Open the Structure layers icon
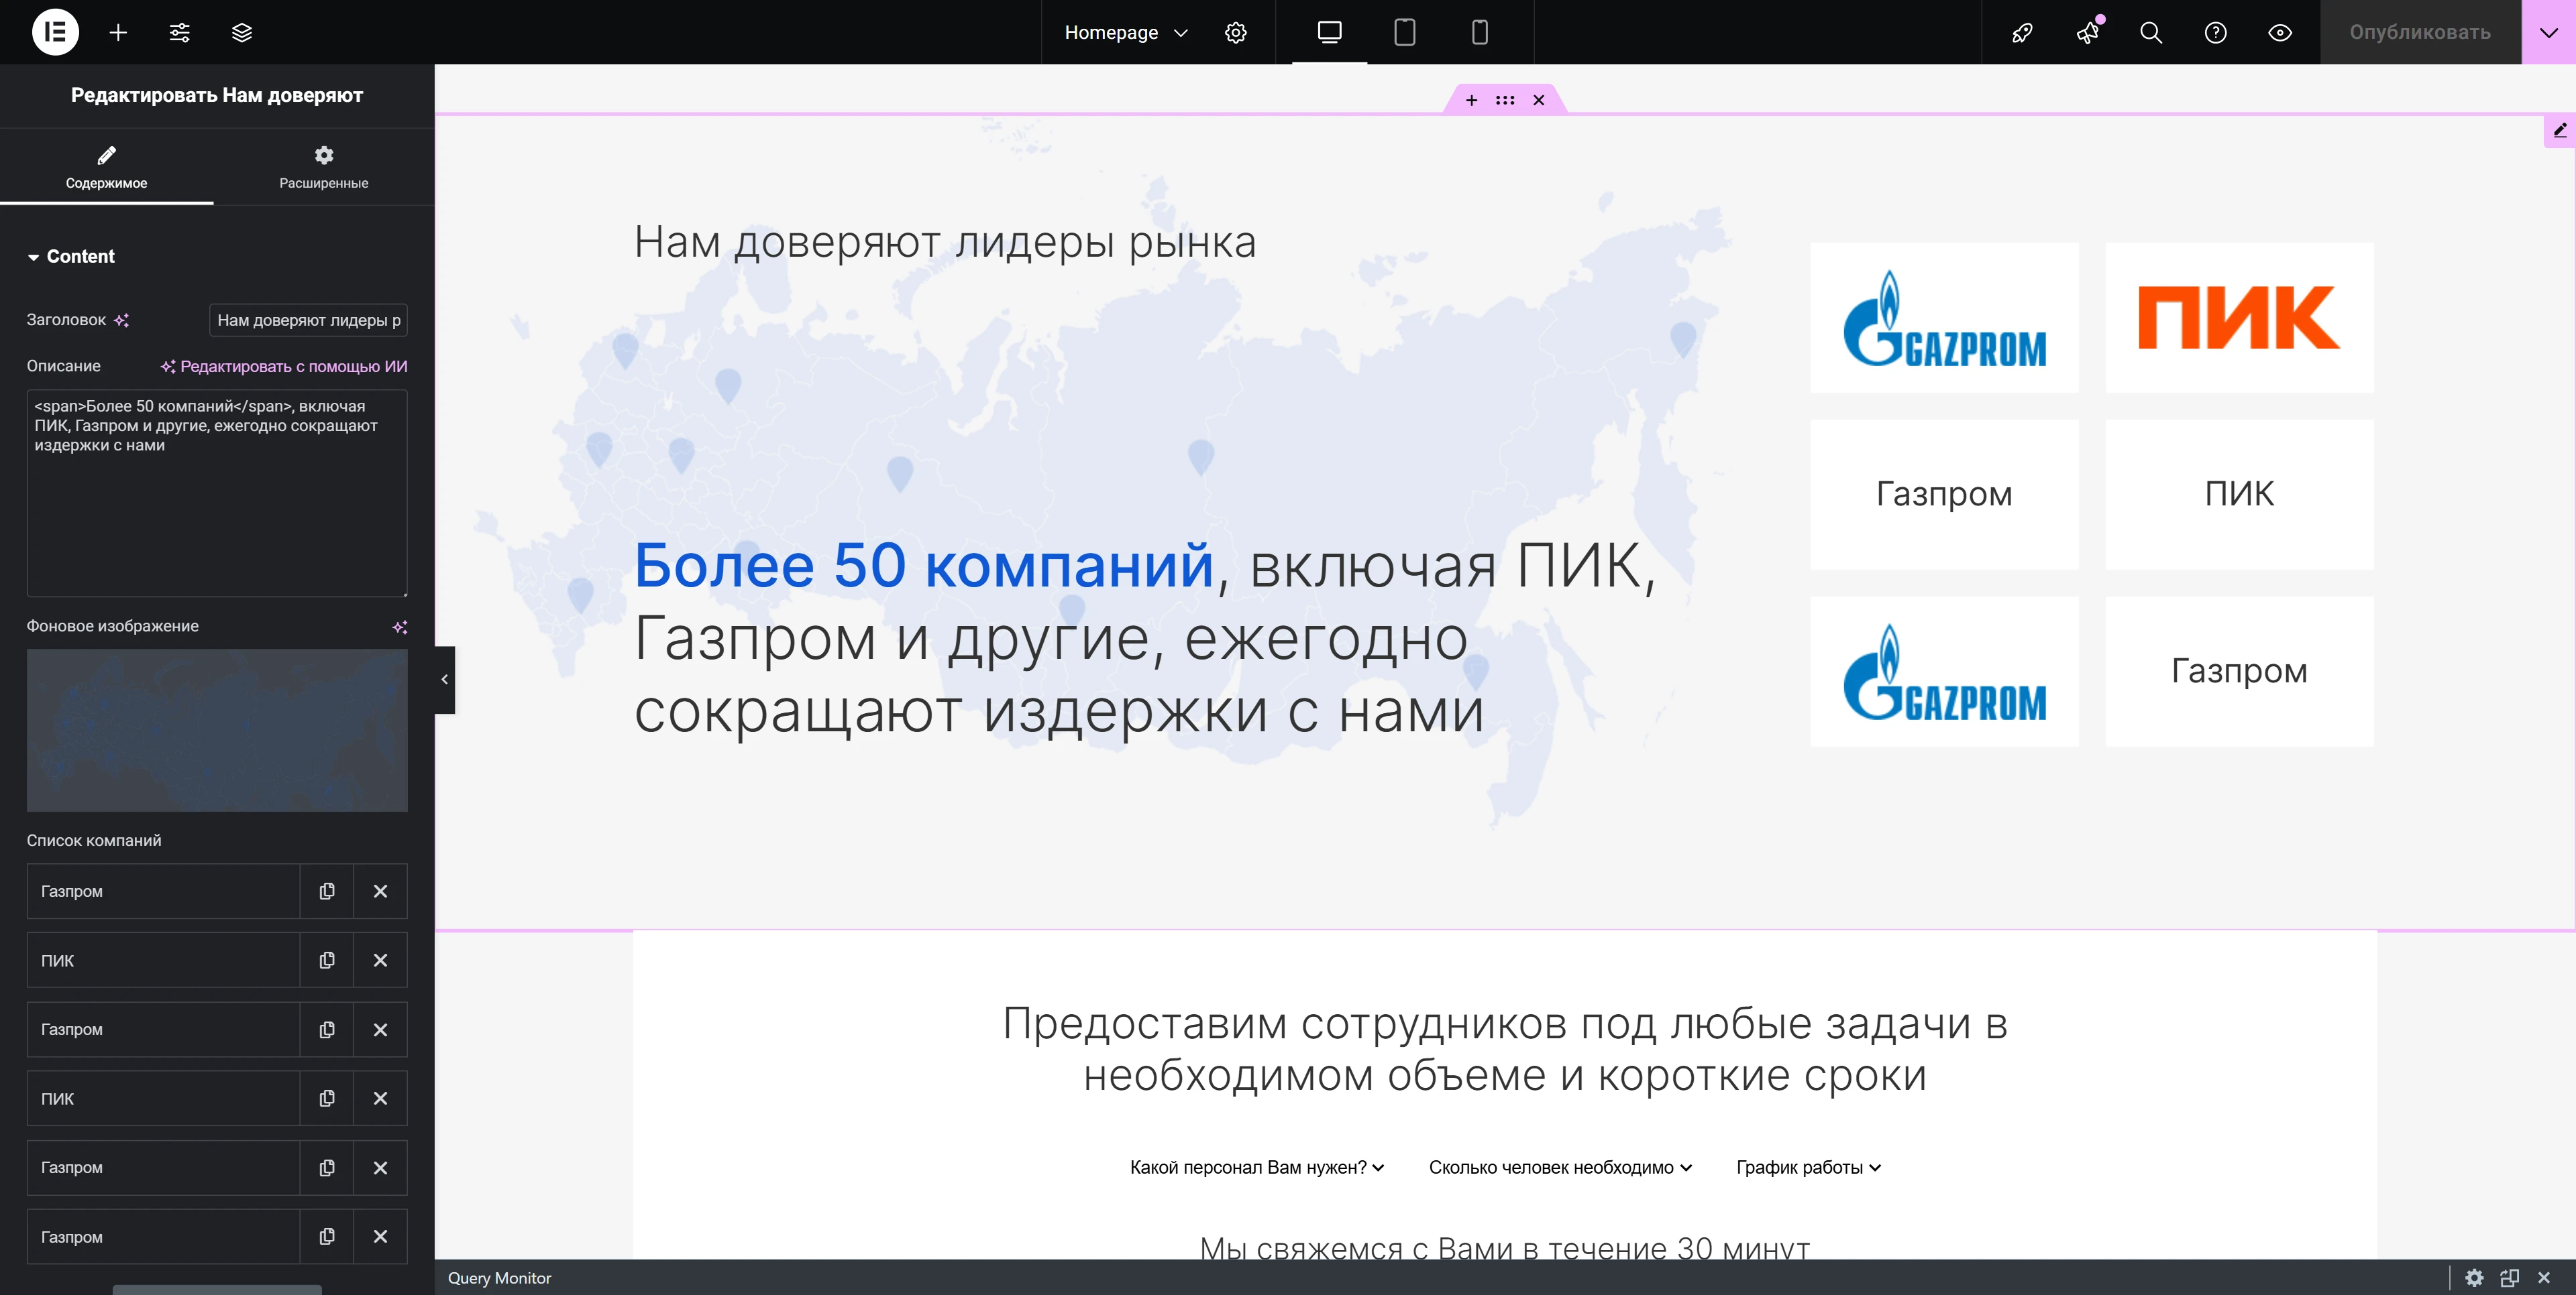This screenshot has height=1295, width=2576. coord(241,32)
